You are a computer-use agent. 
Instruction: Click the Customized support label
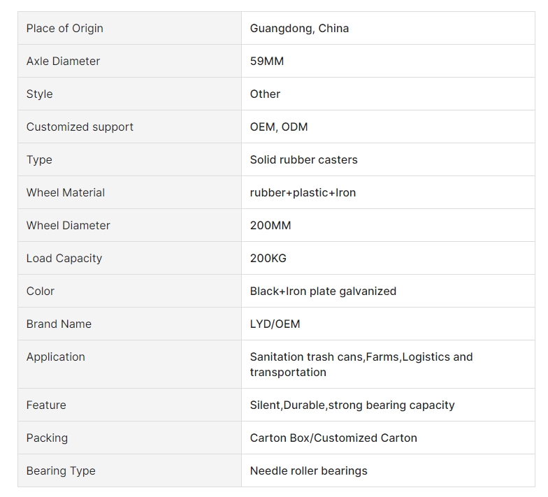(80, 127)
